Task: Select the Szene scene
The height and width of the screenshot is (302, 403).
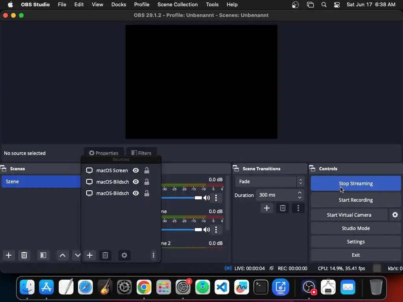Action: pos(41,182)
